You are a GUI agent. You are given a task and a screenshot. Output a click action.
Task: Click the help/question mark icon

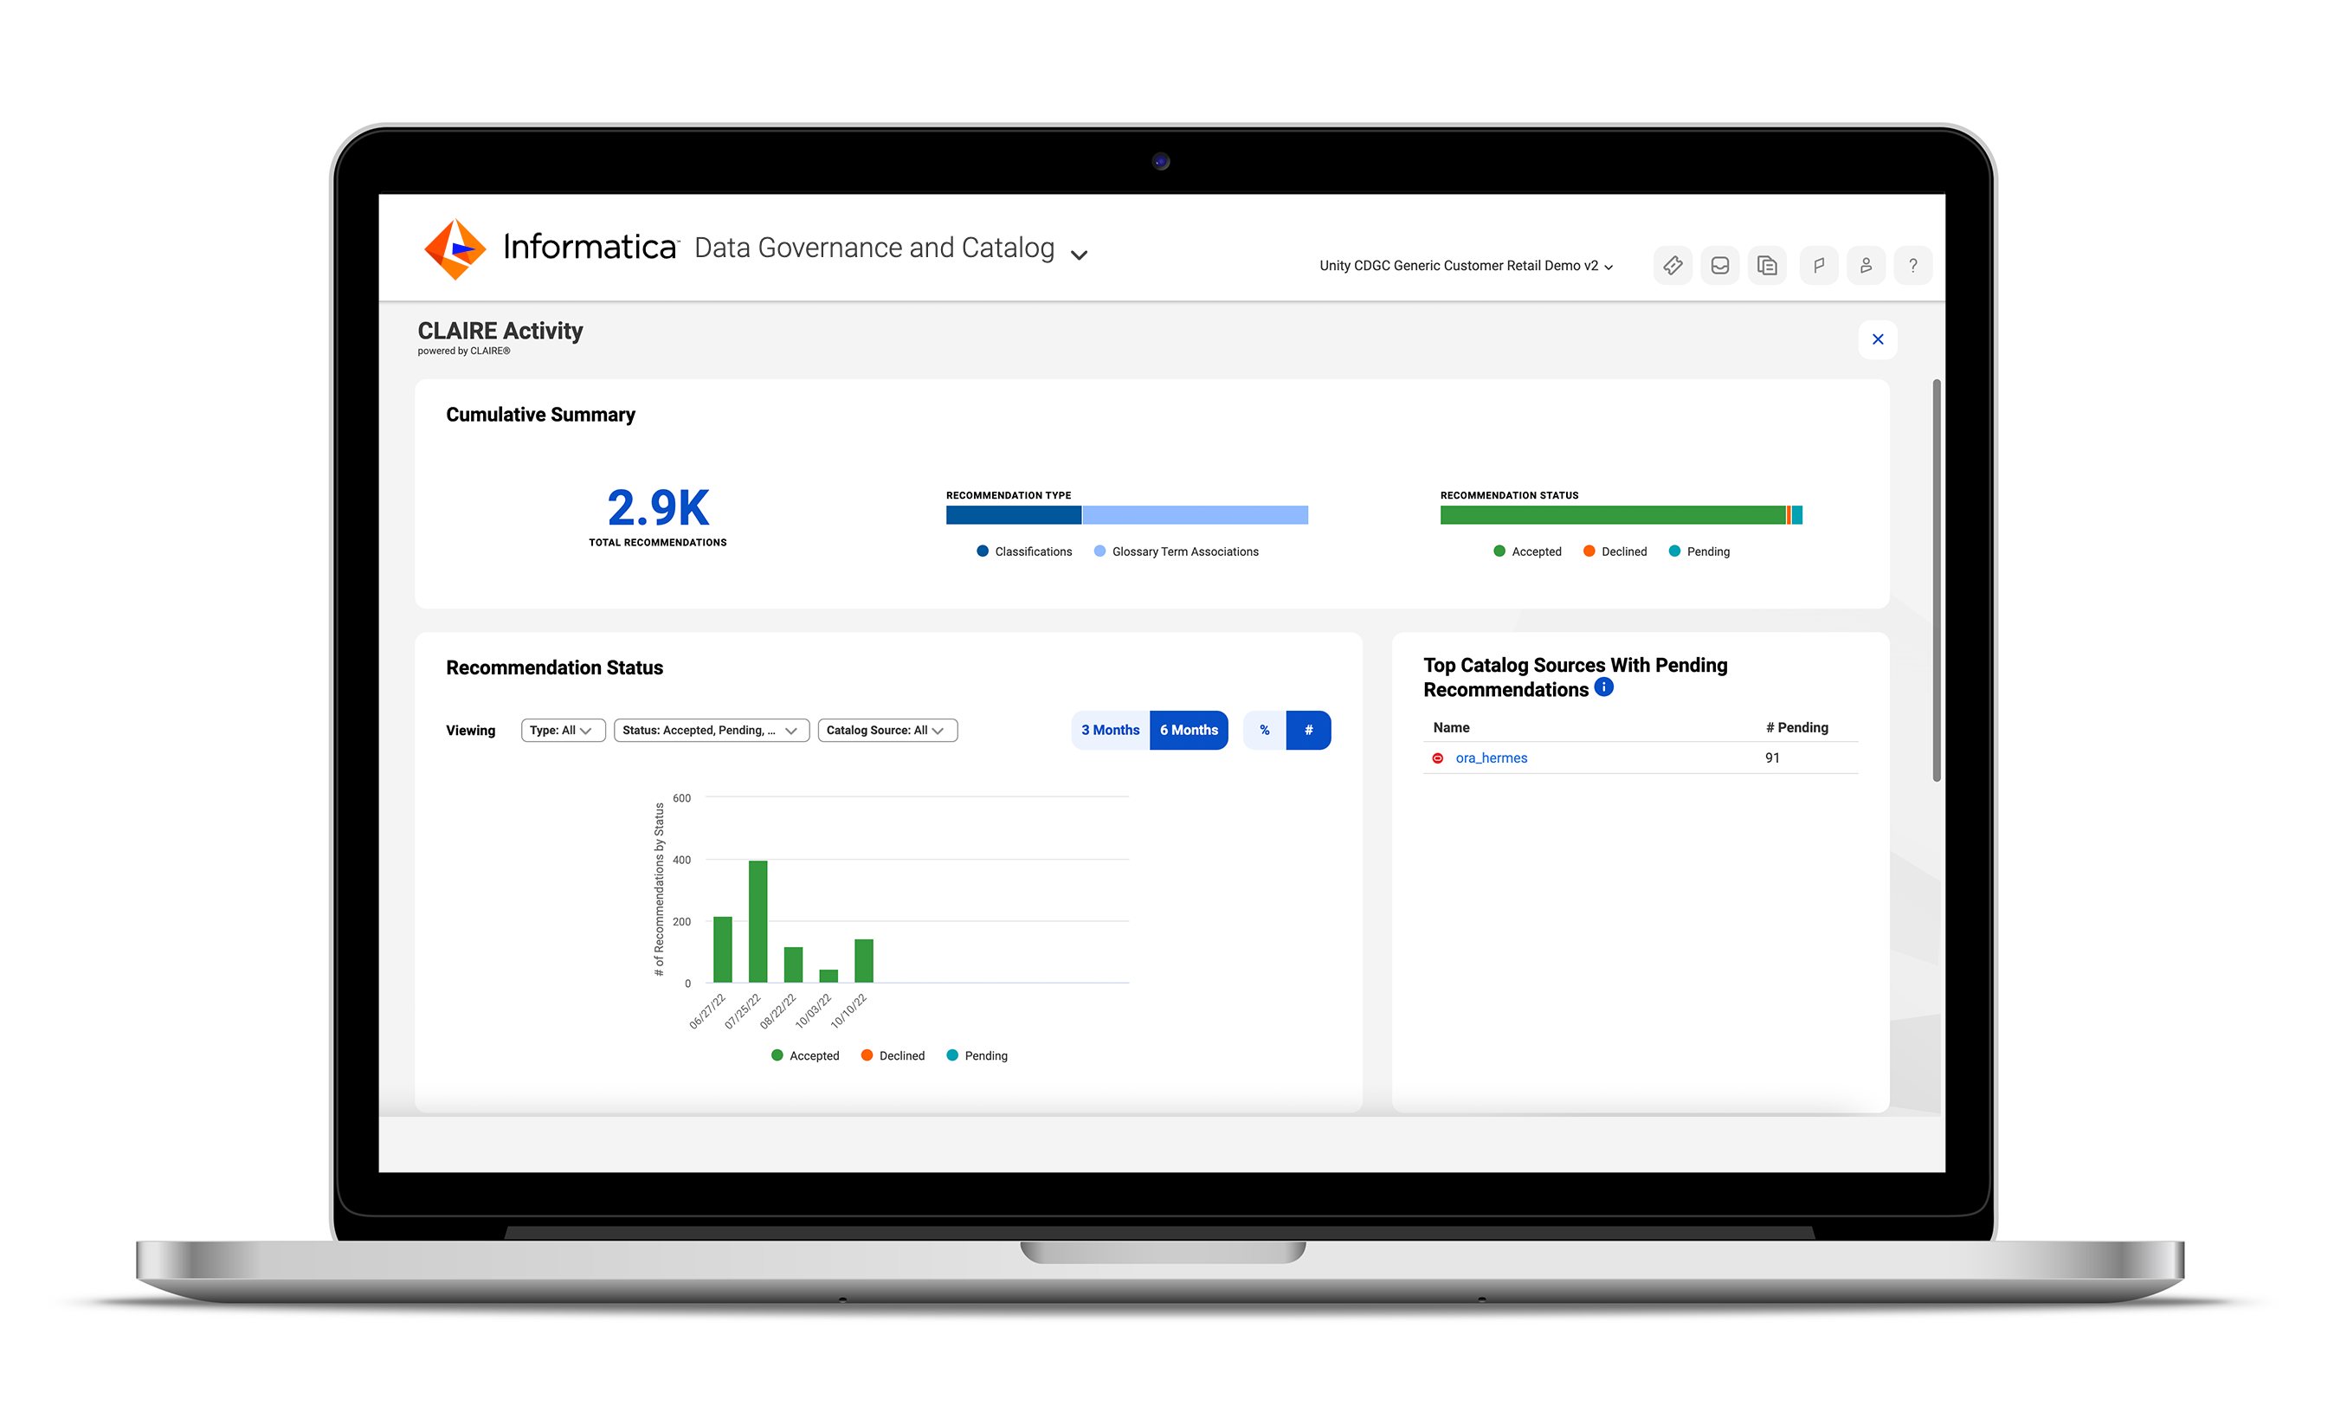click(x=1912, y=263)
